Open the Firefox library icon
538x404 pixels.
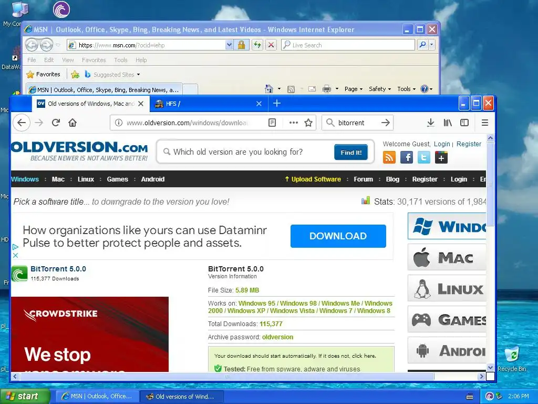pyautogui.click(x=448, y=123)
